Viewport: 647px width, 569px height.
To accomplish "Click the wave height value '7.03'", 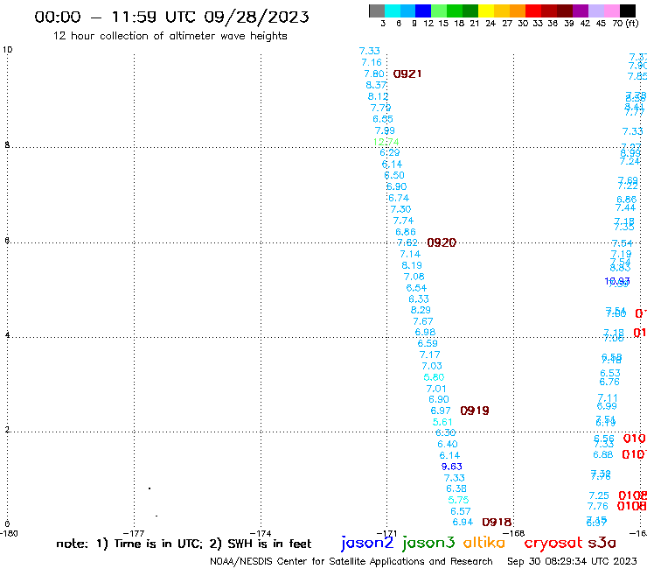I will click(x=432, y=366).
